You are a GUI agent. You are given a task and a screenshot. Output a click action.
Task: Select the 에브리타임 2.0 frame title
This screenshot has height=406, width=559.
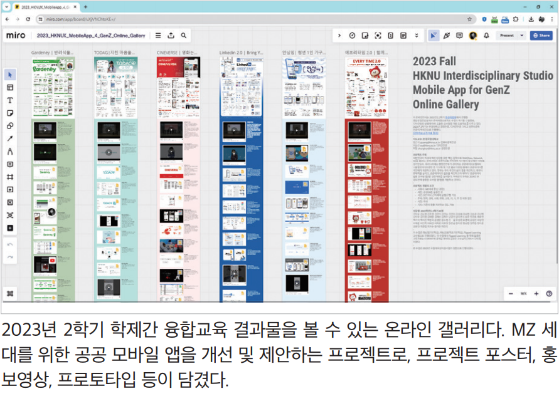tap(366, 53)
